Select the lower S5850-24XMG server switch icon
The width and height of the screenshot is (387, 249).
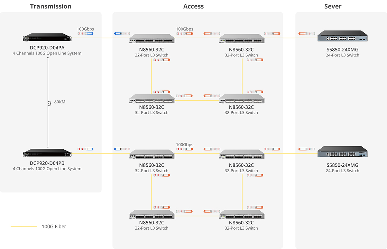click(x=342, y=152)
